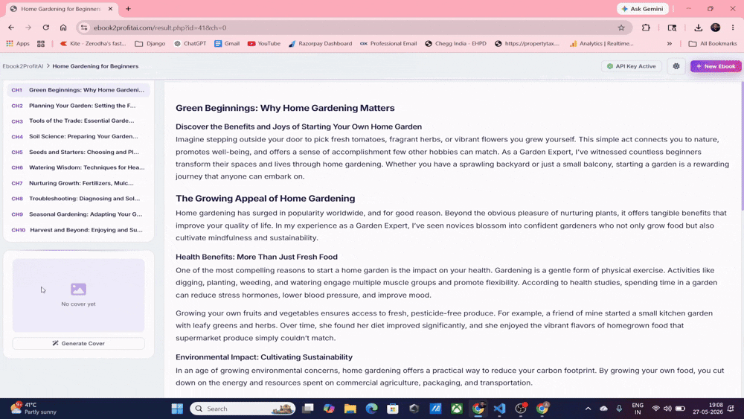This screenshot has height=419, width=744.
Task: Bookmark this page with the star icon
Action: point(621,28)
